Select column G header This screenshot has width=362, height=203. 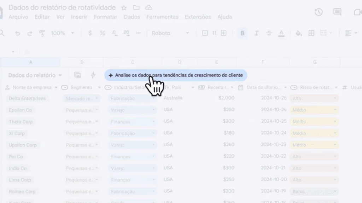coord(315,62)
